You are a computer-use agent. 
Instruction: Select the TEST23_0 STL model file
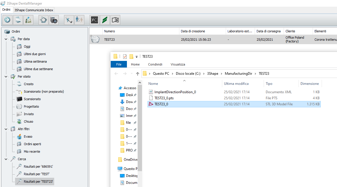coord(234,104)
